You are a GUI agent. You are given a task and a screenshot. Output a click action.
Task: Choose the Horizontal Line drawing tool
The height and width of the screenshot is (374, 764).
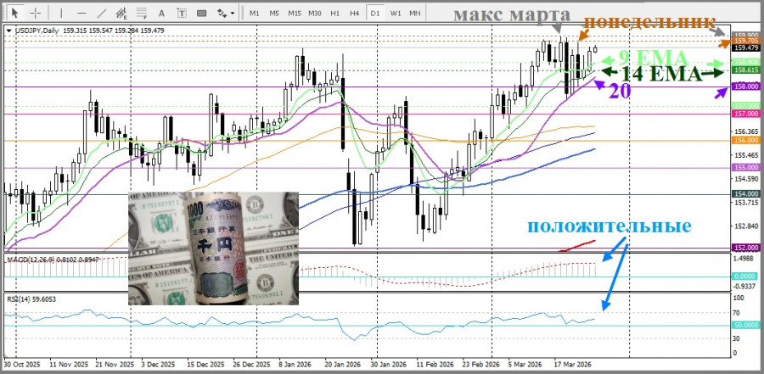point(81,14)
